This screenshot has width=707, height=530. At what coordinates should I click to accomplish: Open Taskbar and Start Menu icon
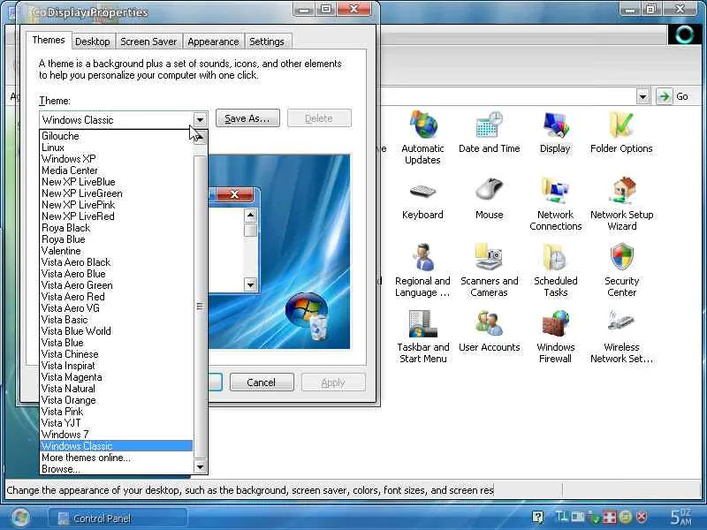click(x=423, y=337)
